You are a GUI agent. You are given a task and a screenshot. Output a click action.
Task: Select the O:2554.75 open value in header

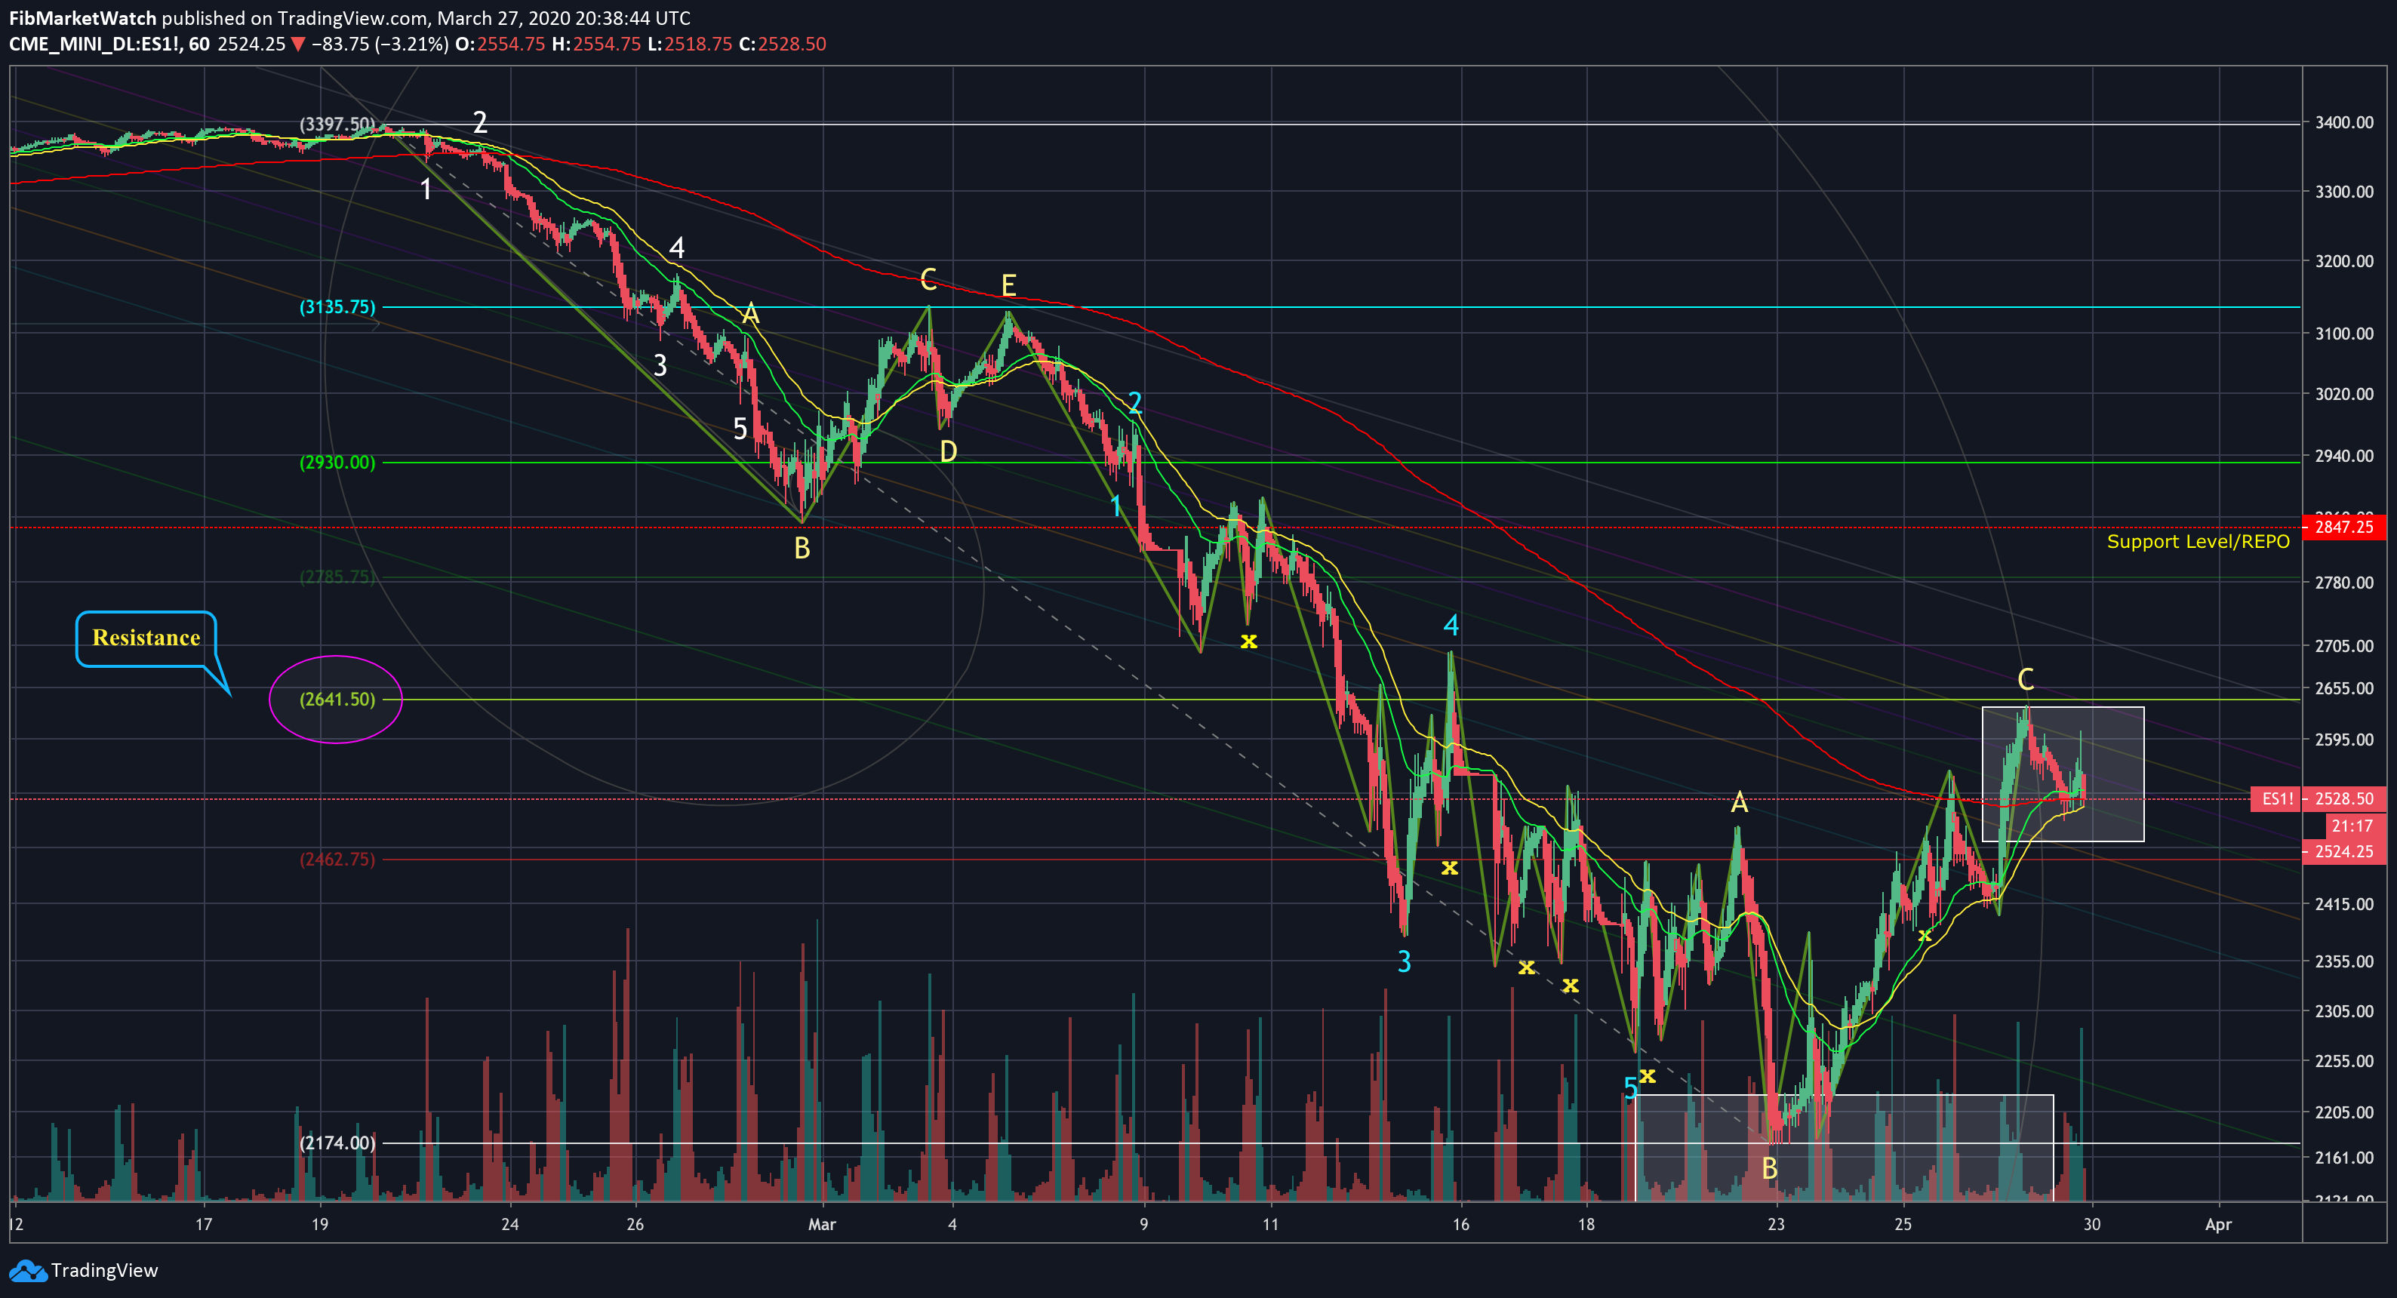[500, 44]
